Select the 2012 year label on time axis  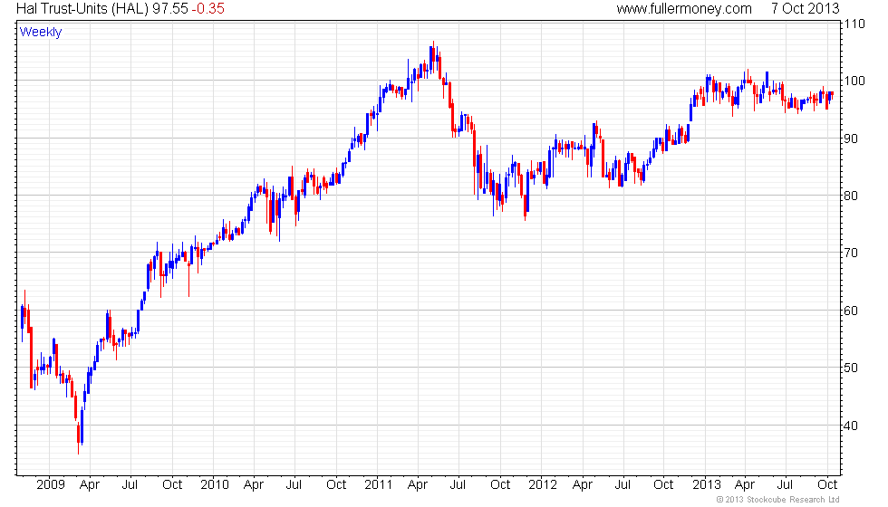(543, 485)
